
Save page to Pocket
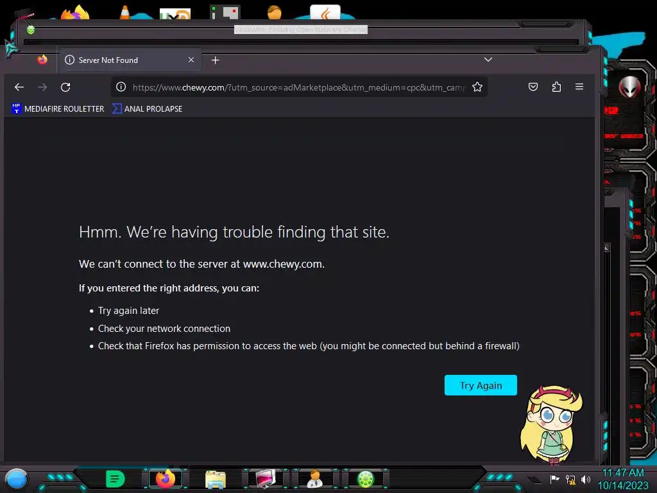pos(533,87)
